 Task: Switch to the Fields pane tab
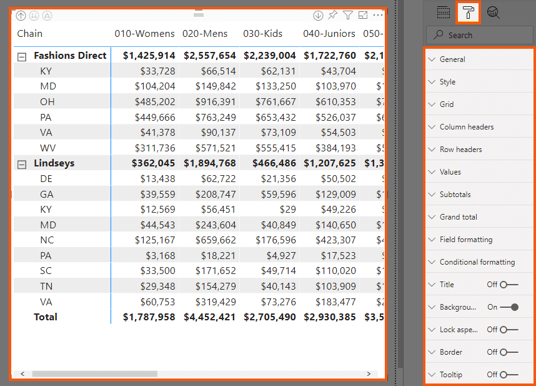444,12
